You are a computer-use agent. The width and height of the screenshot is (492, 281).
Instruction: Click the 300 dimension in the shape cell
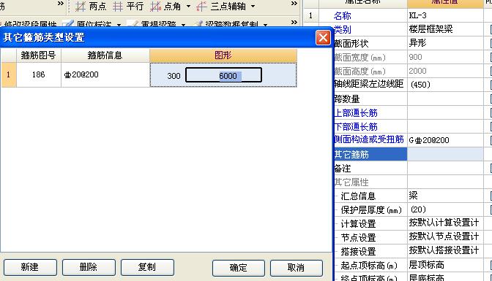(174, 76)
